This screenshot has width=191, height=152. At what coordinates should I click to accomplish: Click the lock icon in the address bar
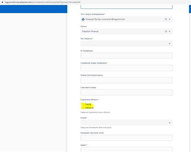click(x=2, y=2)
